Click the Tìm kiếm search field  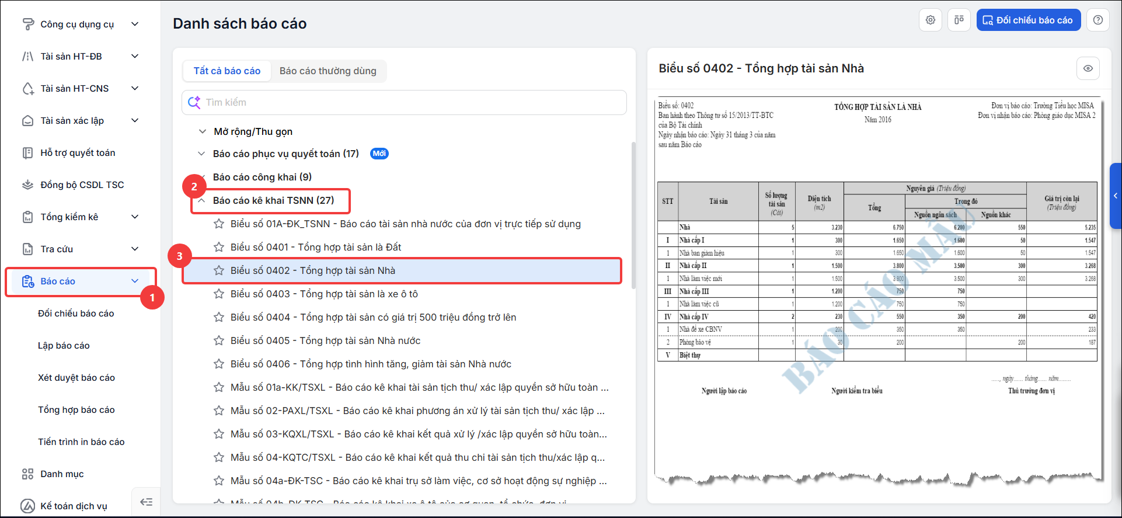[x=404, y=102]
